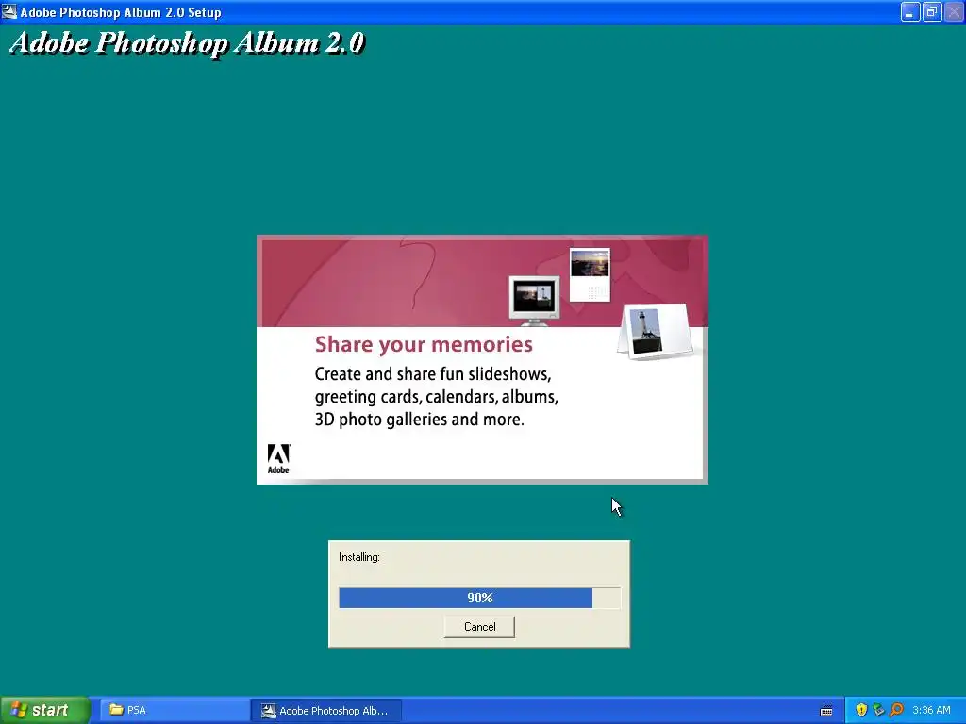Image resolution: width=966 pixels, height=724 pixels.
Task: Click the Adobe logo in the banner
Action: click(278, 459)
